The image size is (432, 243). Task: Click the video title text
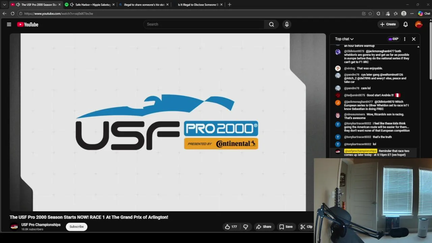point(89,217)
